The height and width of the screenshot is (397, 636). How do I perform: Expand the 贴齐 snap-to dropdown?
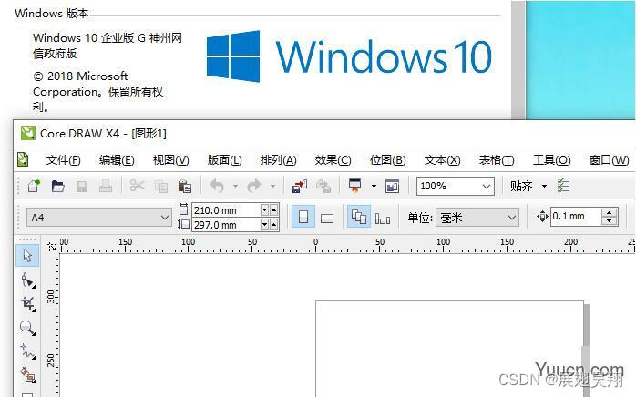[x=544, y=186]
